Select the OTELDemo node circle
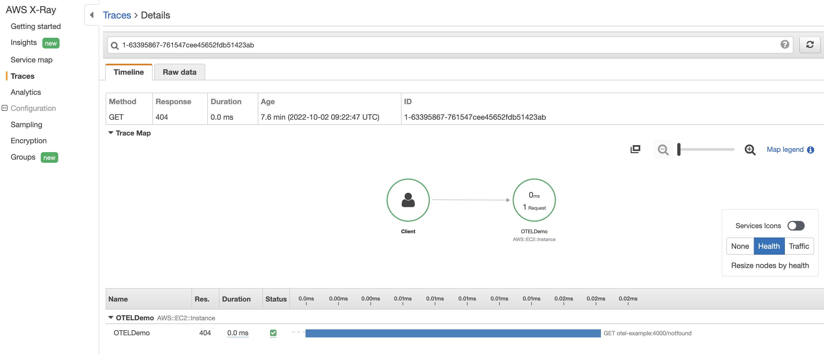Image resolution: width=824 pixels, height=354 pixels. tap(534, 200)
